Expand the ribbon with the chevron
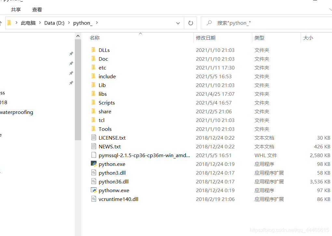Image resolution: width=332 pixels, height=236 pixels. click(x=330, y=9)
